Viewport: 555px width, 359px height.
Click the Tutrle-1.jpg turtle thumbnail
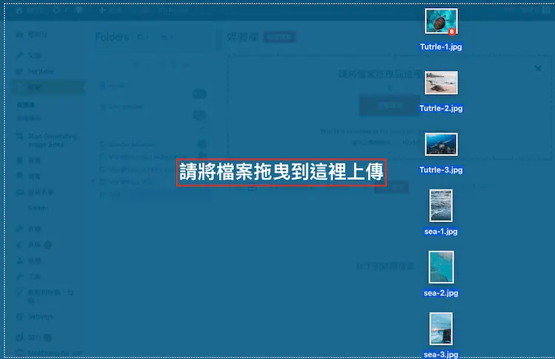(x=441, y=21)
